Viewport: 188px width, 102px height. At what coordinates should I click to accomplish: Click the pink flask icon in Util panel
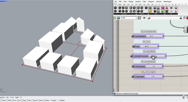point(176,11)
